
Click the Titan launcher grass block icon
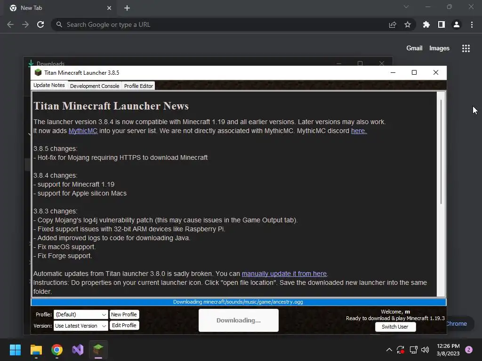(38, 72)
